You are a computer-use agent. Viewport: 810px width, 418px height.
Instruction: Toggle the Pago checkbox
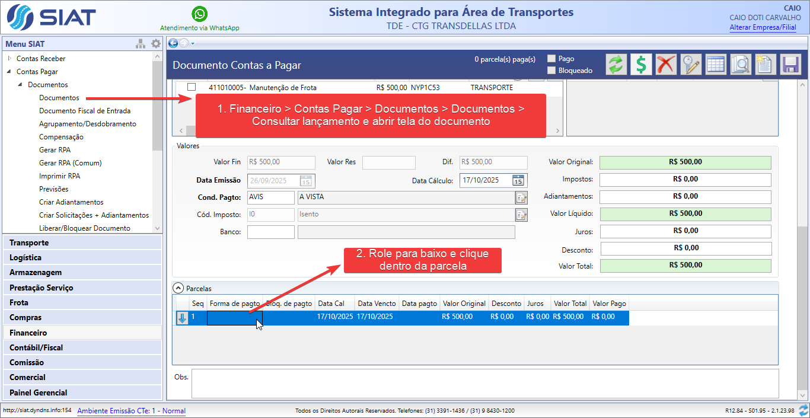click(x=551, y=59)
